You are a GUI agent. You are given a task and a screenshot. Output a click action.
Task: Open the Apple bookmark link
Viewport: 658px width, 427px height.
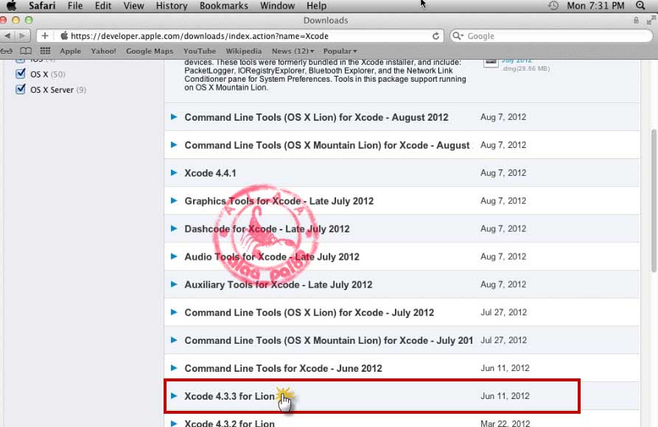click(70, 52)
